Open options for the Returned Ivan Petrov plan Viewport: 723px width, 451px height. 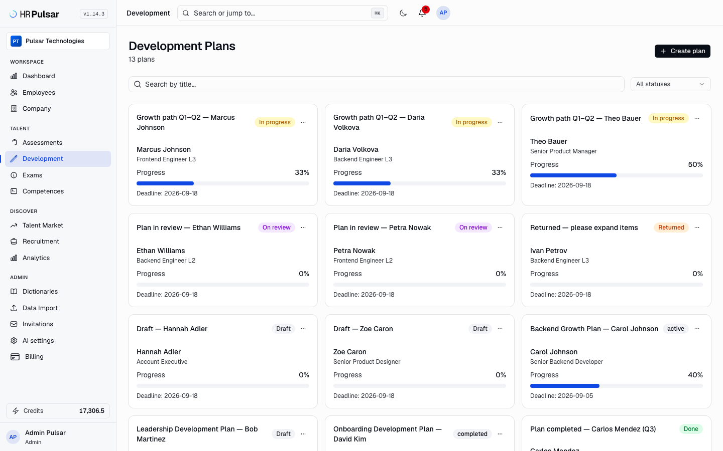(x=697, y=228)
